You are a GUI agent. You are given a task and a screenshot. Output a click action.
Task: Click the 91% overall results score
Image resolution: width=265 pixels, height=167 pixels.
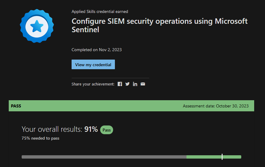[x=91, y=129]
